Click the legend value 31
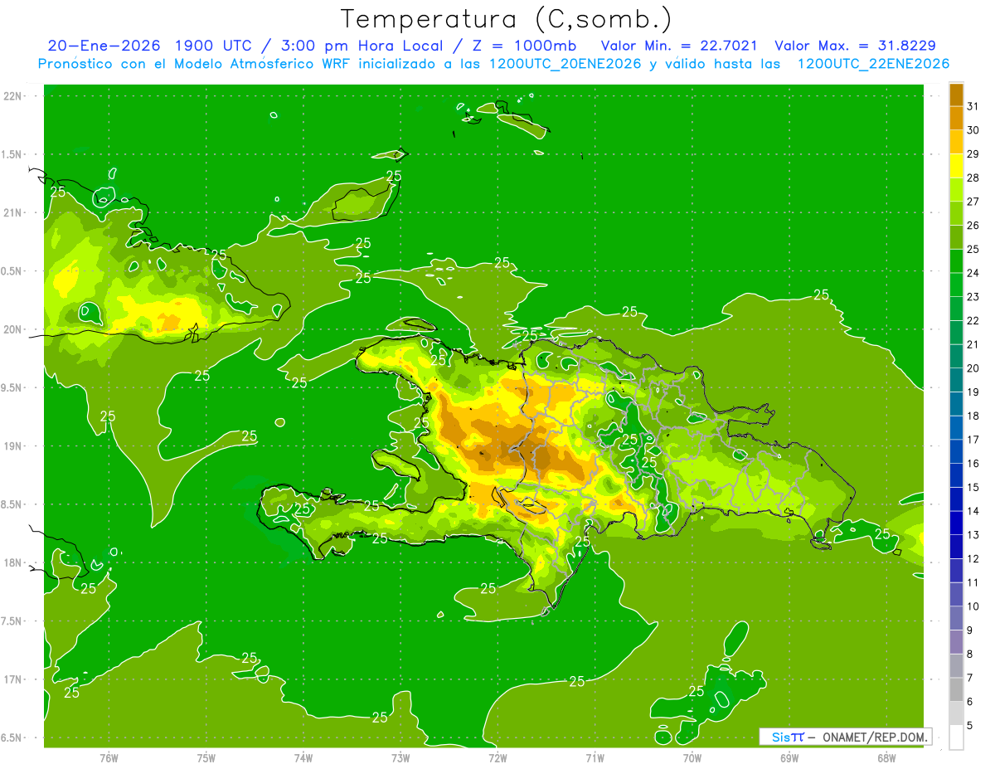The width and height of the screenshot is (995, 769). [973, 106]
